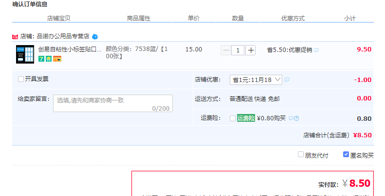This screenshot has height=196, width=385.
Task: Click the 数量 column header
Action: tap(238, 18)
